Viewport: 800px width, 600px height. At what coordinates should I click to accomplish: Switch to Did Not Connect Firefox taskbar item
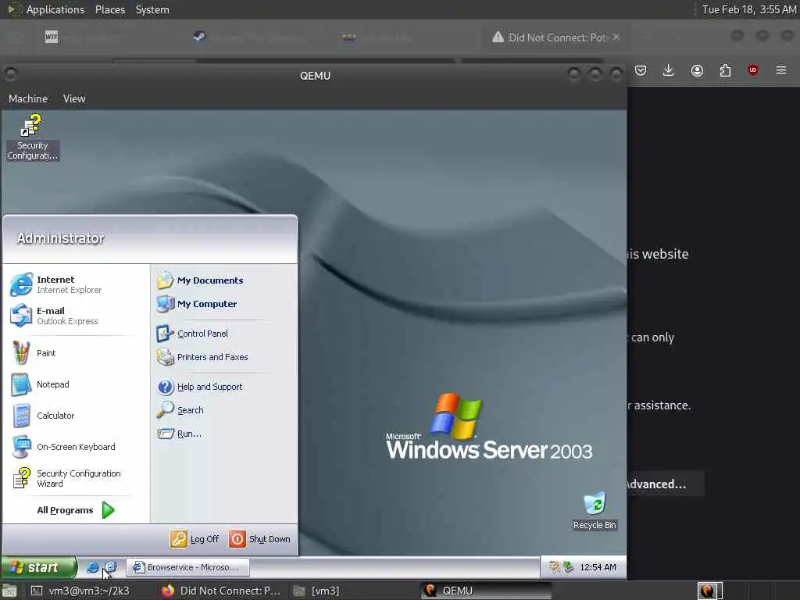point(221,591)
